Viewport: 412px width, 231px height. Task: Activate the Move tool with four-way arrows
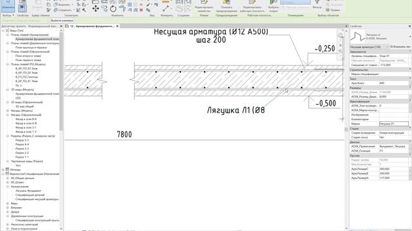click(95, 8)
